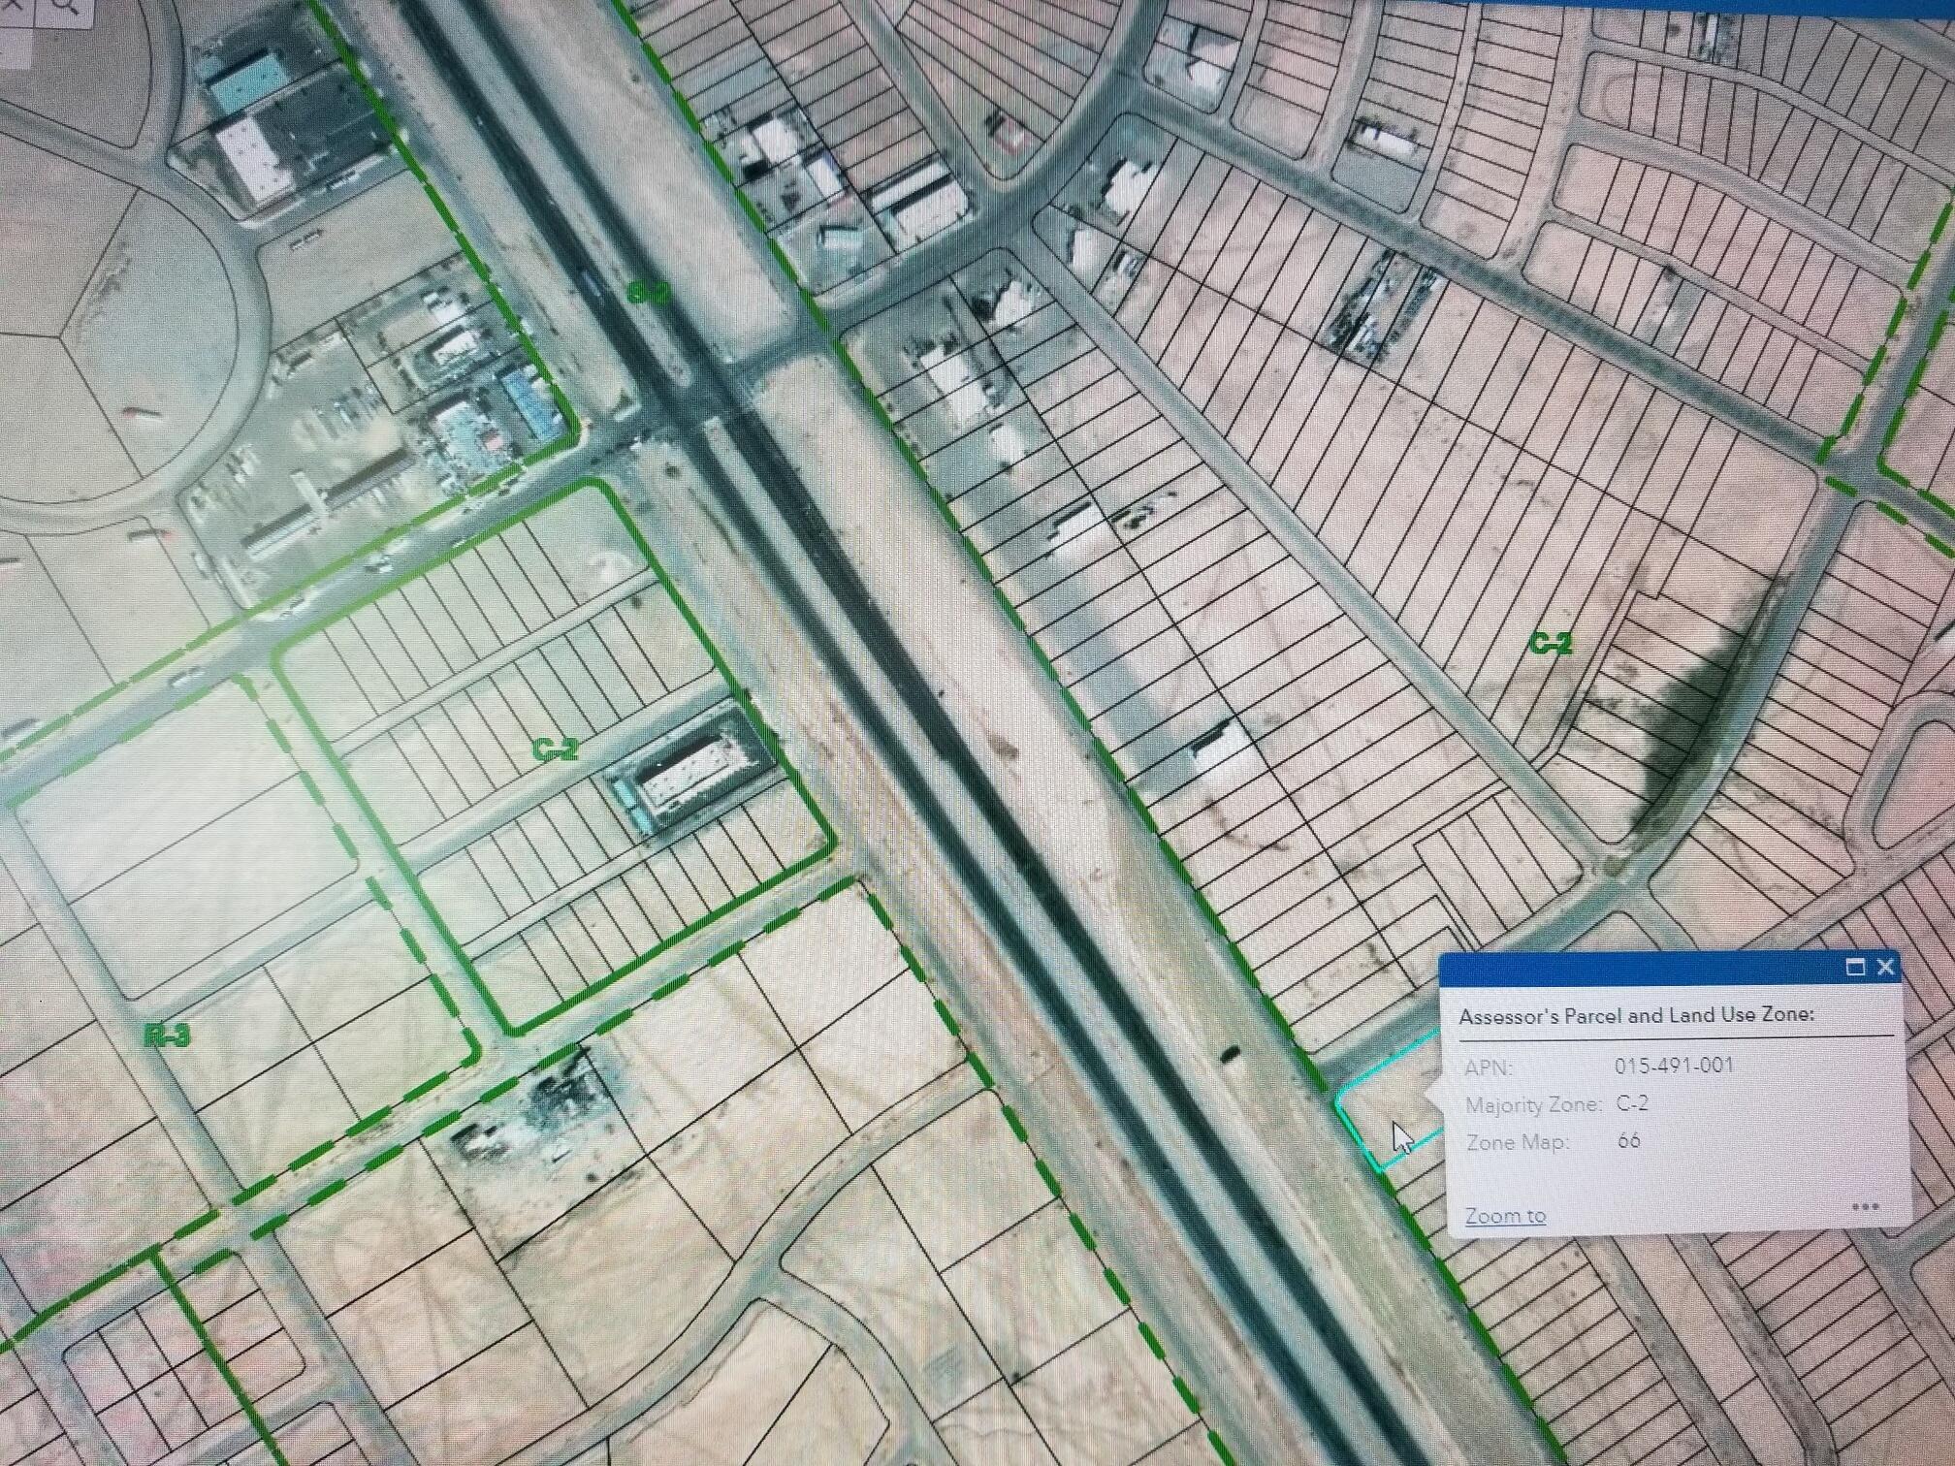This screenshot has width=1955, height=1466.
Task: Click the dark vehicle on the highway
Action: 1230,1054
